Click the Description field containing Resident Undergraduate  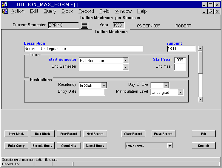tap(83, 49)
